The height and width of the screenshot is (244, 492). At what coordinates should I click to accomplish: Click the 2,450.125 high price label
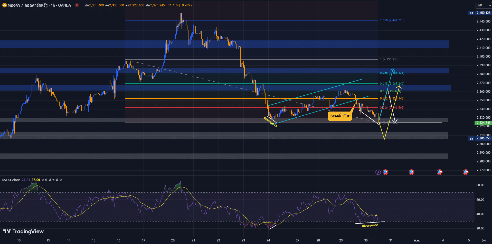pyautogui.click(x=483, y=13)
